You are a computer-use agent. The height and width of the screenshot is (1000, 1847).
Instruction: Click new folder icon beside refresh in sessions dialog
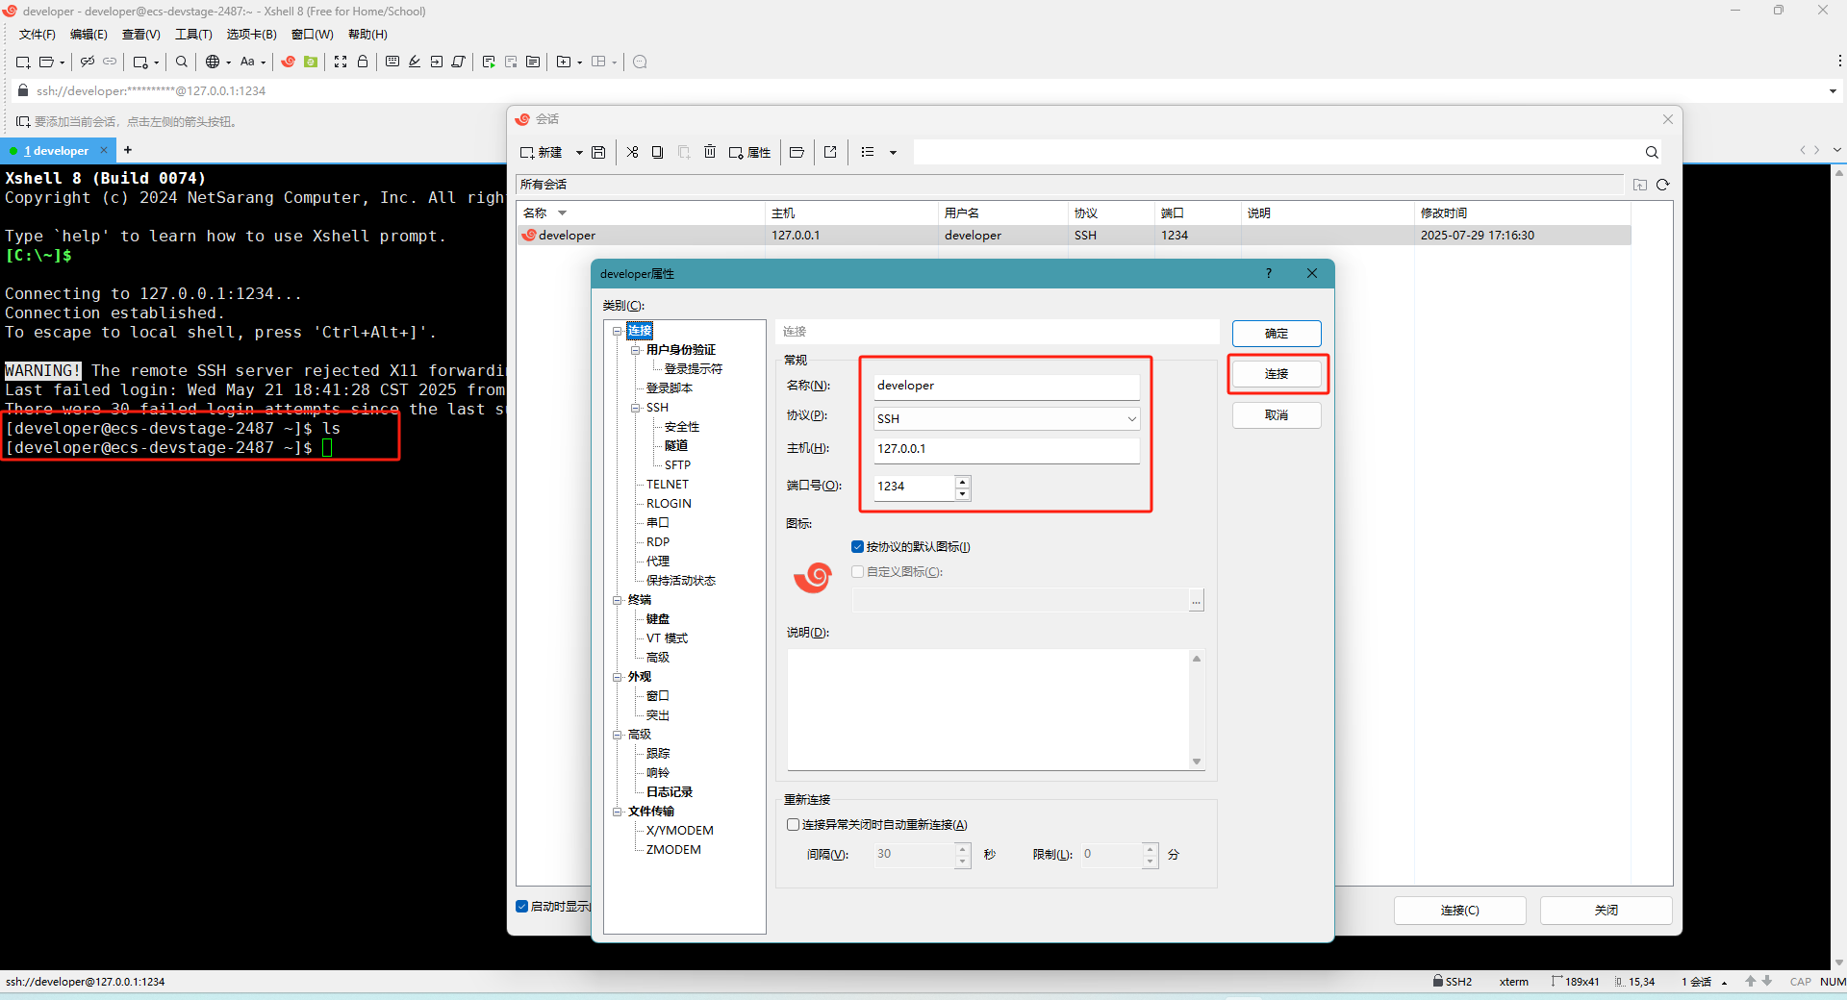pos(1640,185)
